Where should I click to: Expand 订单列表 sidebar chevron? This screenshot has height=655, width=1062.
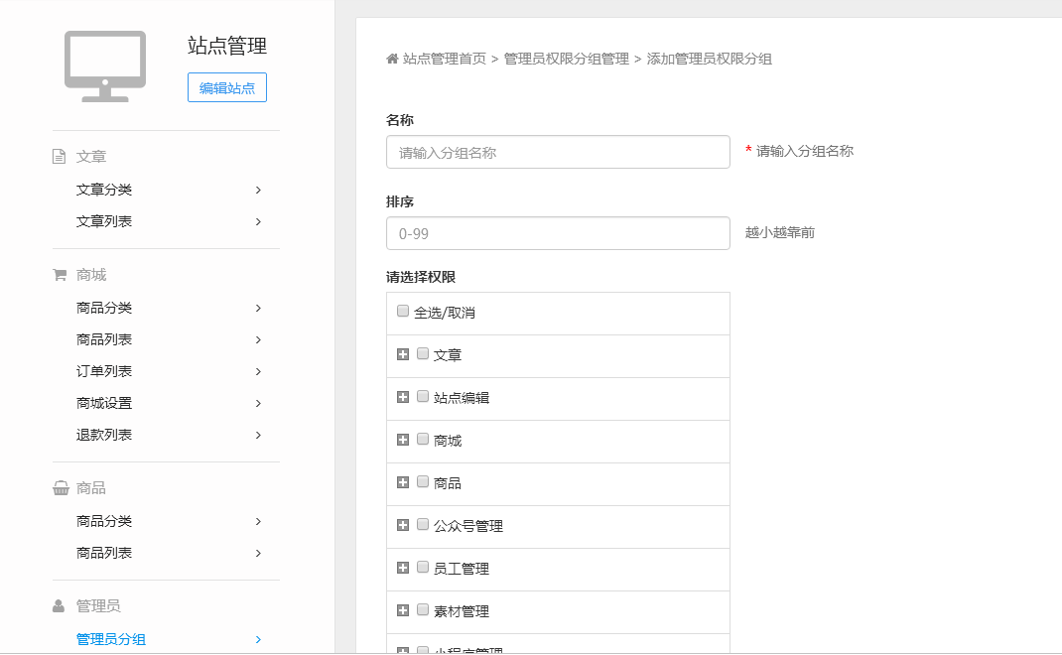(x=258, y=371)
